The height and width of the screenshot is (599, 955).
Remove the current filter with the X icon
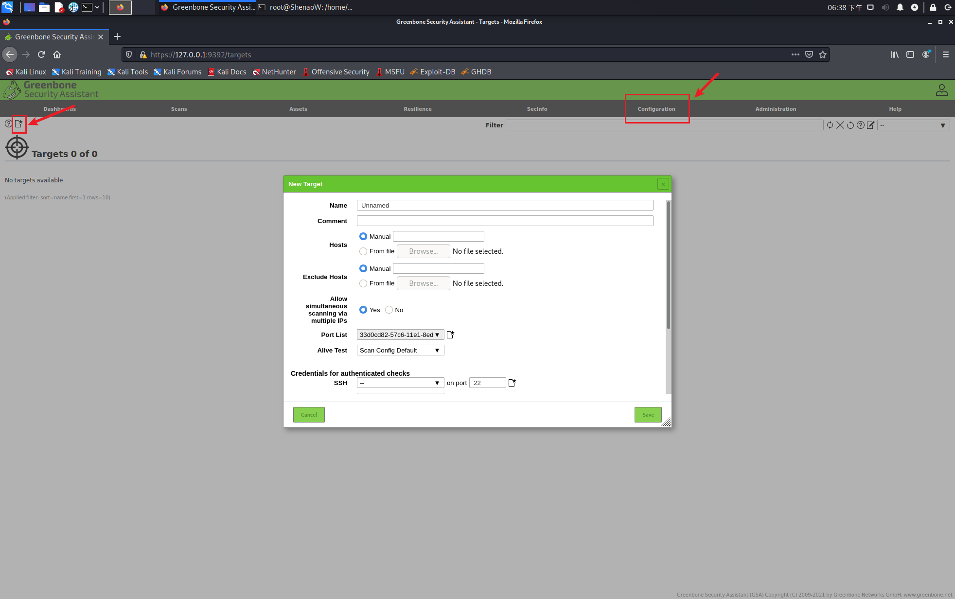(840, 125)
